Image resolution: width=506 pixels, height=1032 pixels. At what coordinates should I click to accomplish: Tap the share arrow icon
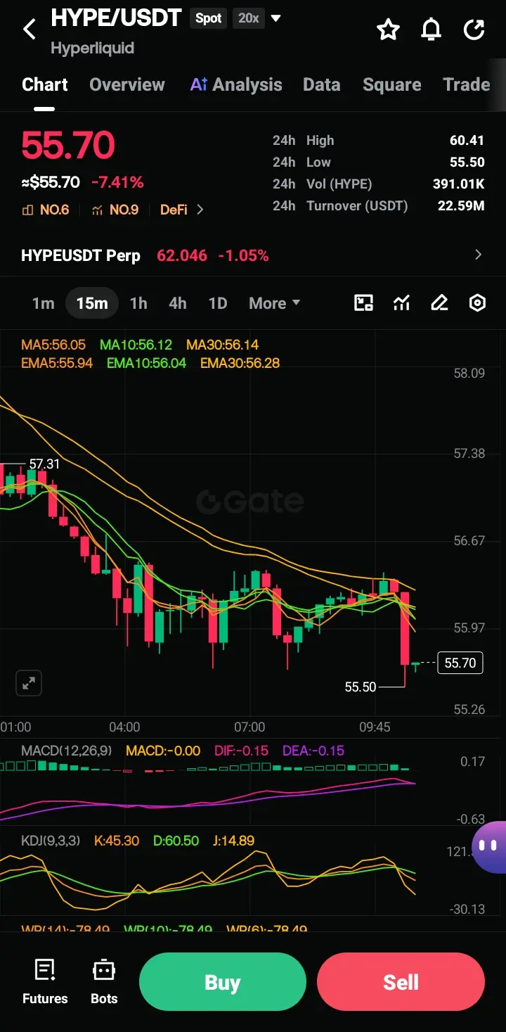point(474,30)
